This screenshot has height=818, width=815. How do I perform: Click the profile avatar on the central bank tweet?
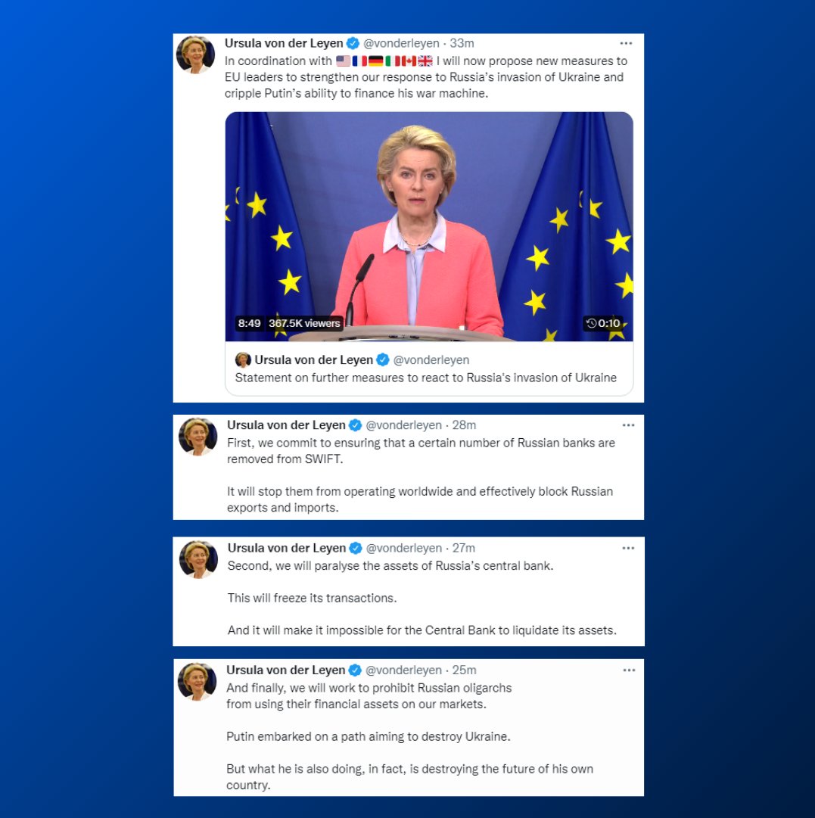pyautogui.click(x=198, y=559)
